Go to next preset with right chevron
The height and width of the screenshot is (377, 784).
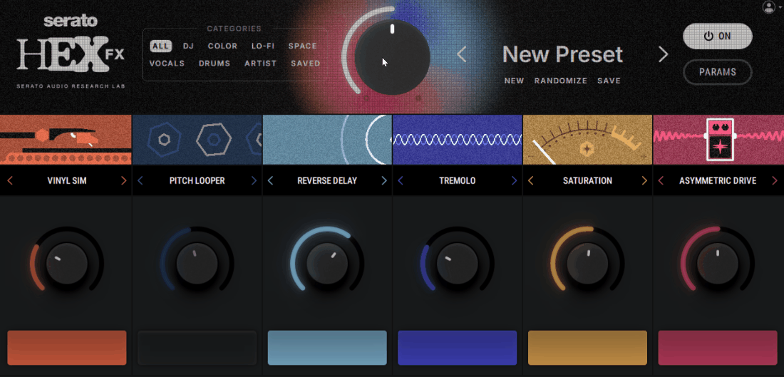pyautogui.click(x=663, y=54)
